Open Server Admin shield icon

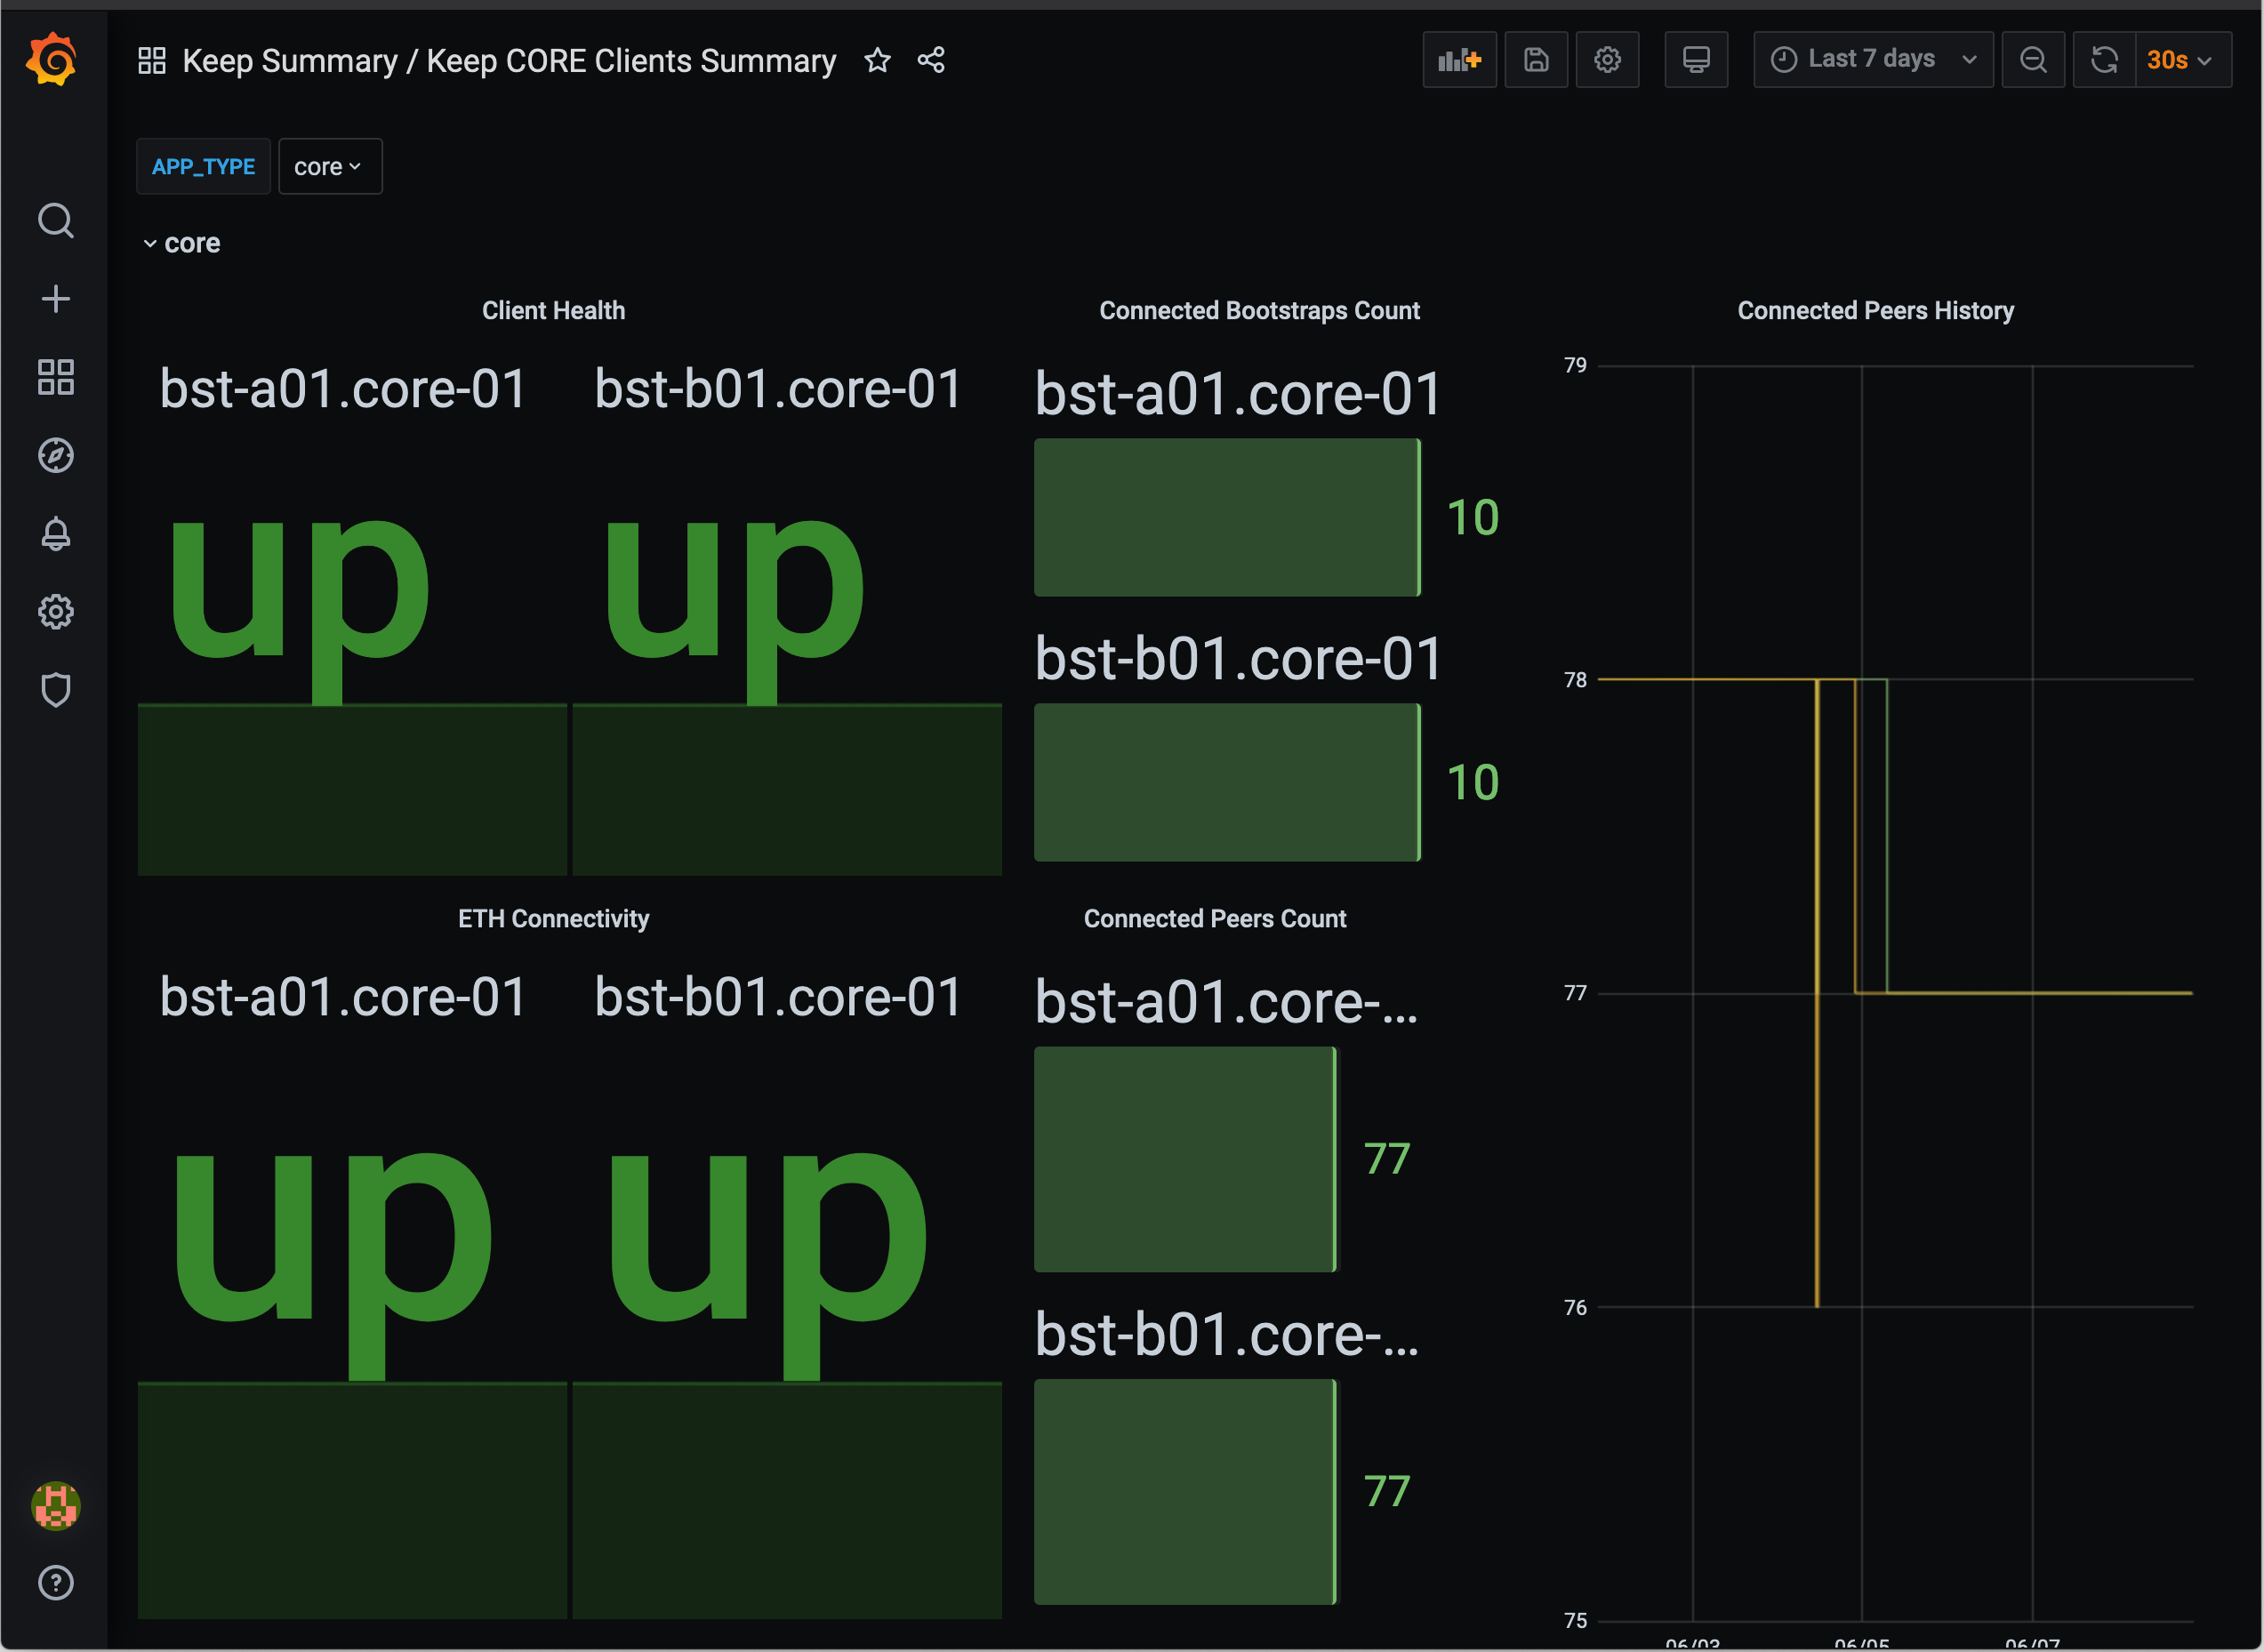pos(56,690)
